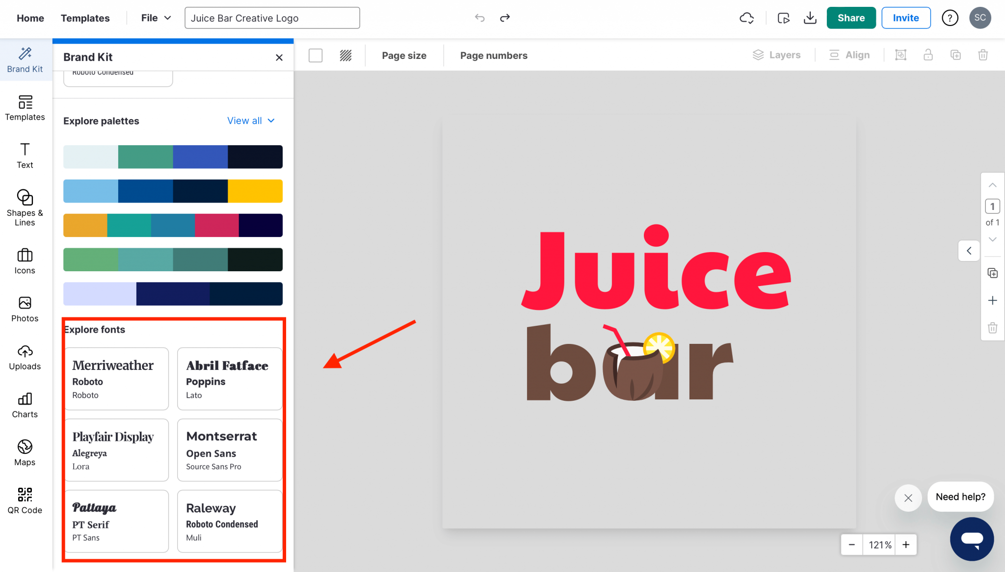
Task: Switch to the Templates tab
Action: coord(85,18)
